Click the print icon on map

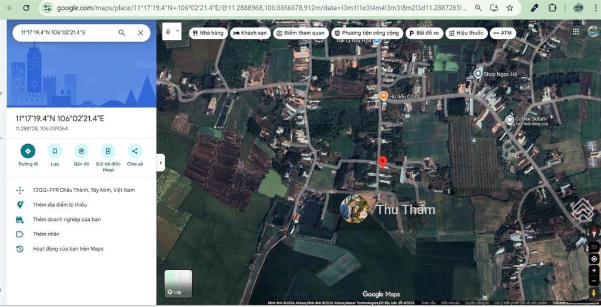click(x=168, y=32)
